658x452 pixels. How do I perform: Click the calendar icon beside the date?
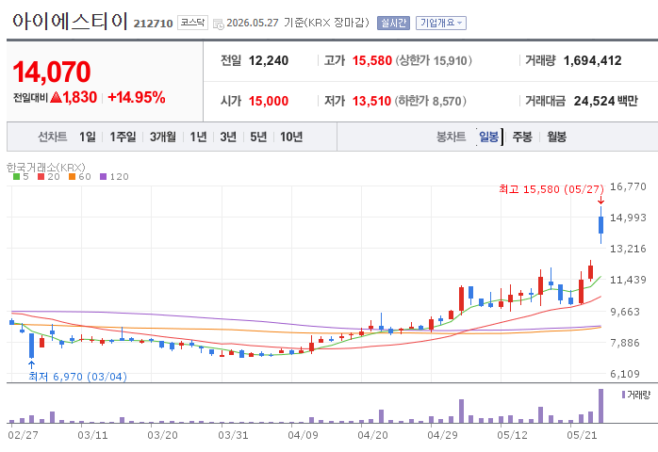pos(218,24)
